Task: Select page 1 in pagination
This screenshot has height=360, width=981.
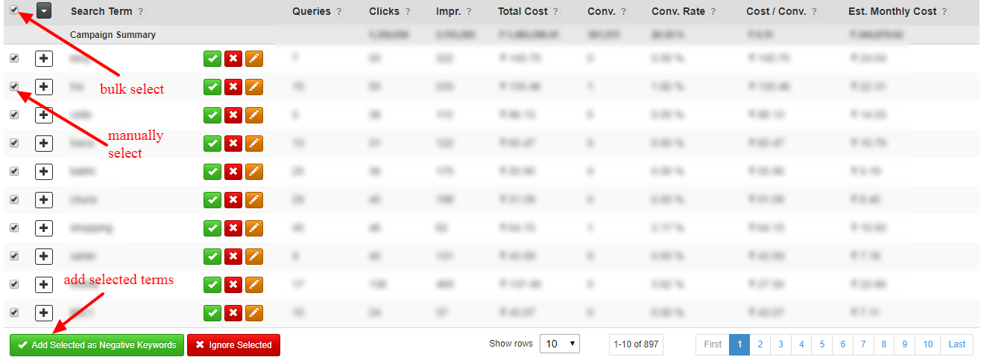Action: pos(739,344)
